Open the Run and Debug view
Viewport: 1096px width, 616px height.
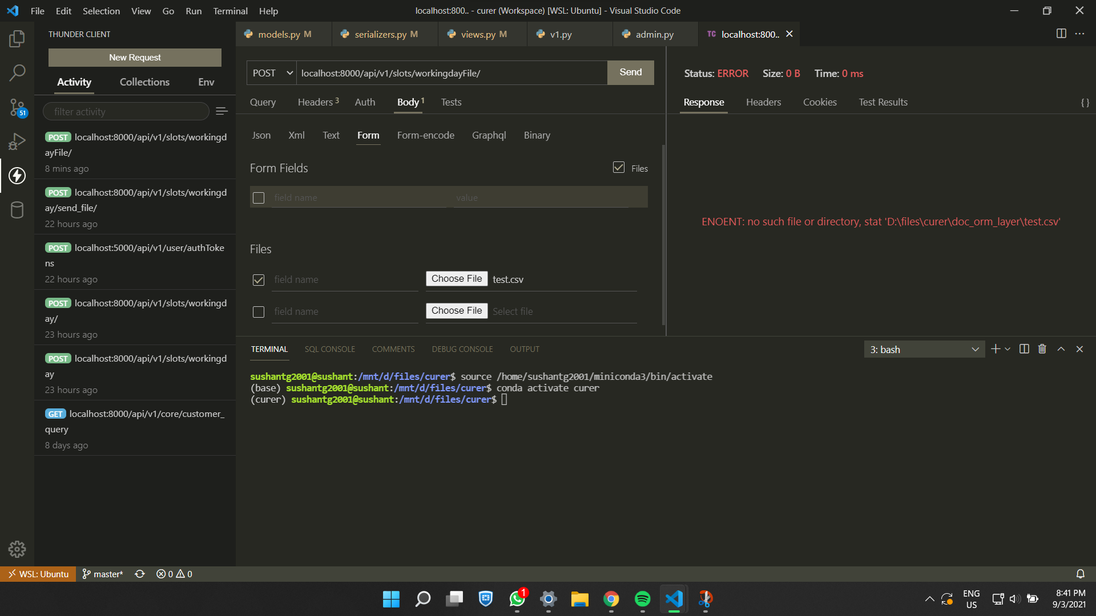[x=17, y=141]
